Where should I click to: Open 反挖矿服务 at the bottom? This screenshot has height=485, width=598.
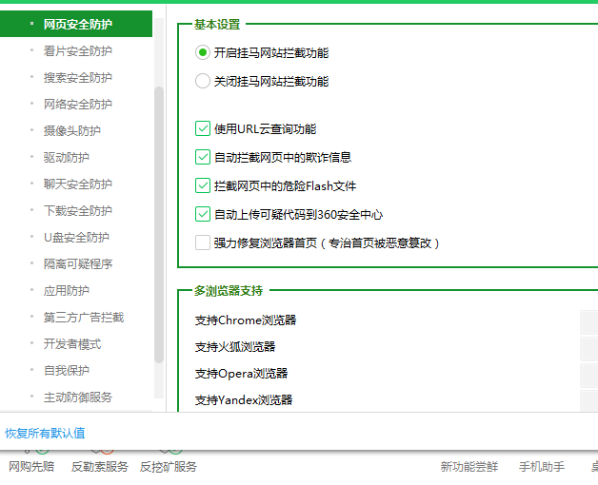point(169,467)
